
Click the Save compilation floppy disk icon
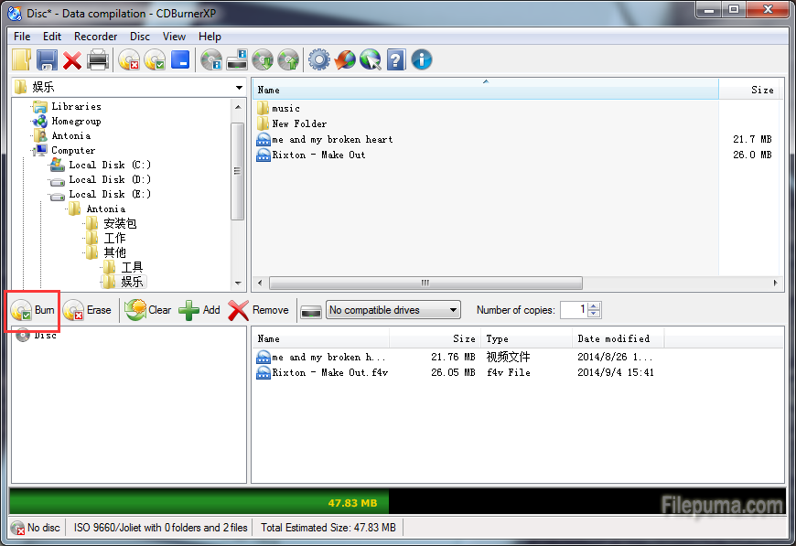click(47, 60)
